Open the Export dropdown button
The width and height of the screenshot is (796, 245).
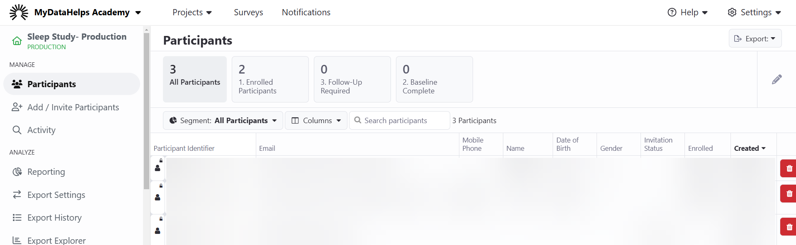click(755, 38)
